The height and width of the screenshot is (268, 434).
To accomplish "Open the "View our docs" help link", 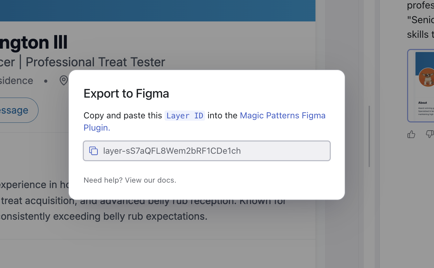I will (x=151, y=180).
